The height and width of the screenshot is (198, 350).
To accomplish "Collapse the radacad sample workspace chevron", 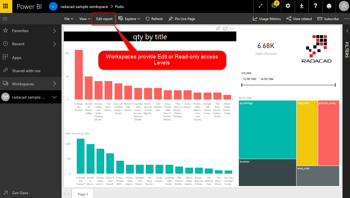I will pos(54,97).
